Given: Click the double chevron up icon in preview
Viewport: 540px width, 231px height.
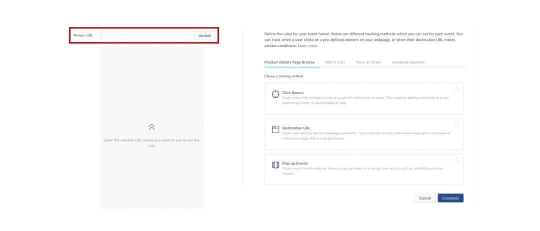Looking at the screenshot, I should pyautogui.click(x=152, y=127).
